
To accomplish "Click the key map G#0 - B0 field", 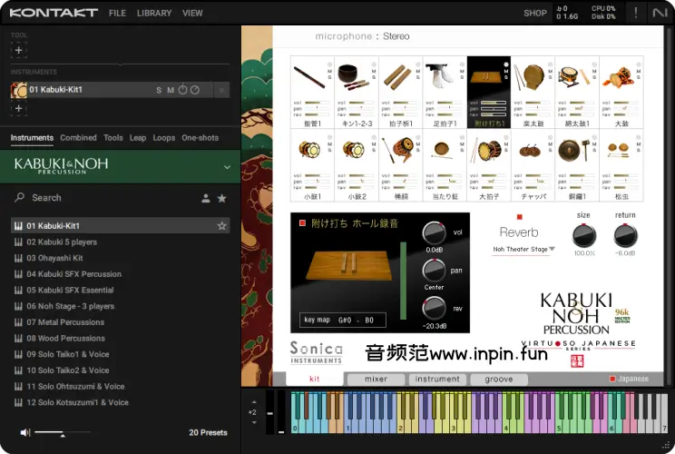I will [342, 320].
